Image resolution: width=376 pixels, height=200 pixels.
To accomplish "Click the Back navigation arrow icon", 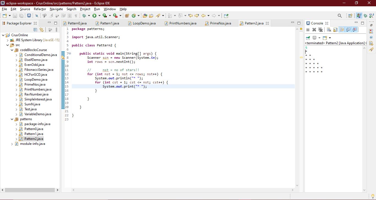I will pos(203,16).
